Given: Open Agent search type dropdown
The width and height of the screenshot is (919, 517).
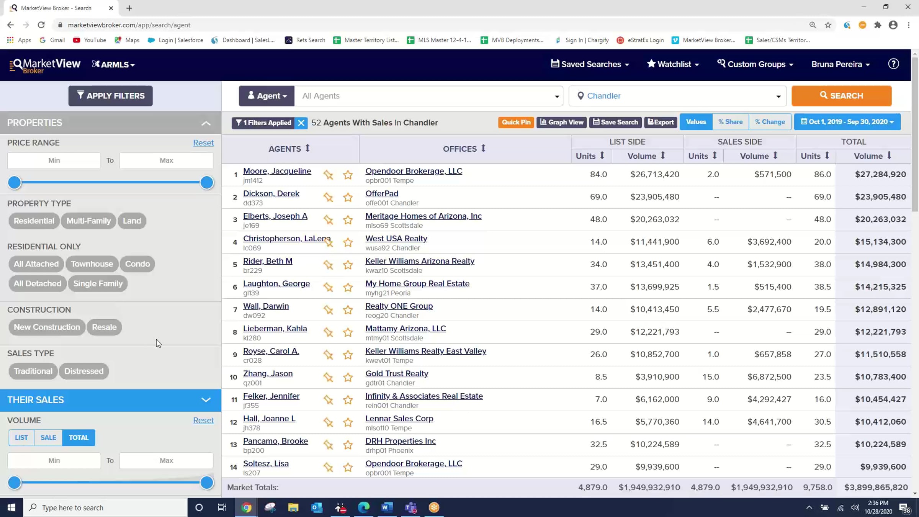Looking at the screenshot, I should pyautogui.click(x=267, y=96).
